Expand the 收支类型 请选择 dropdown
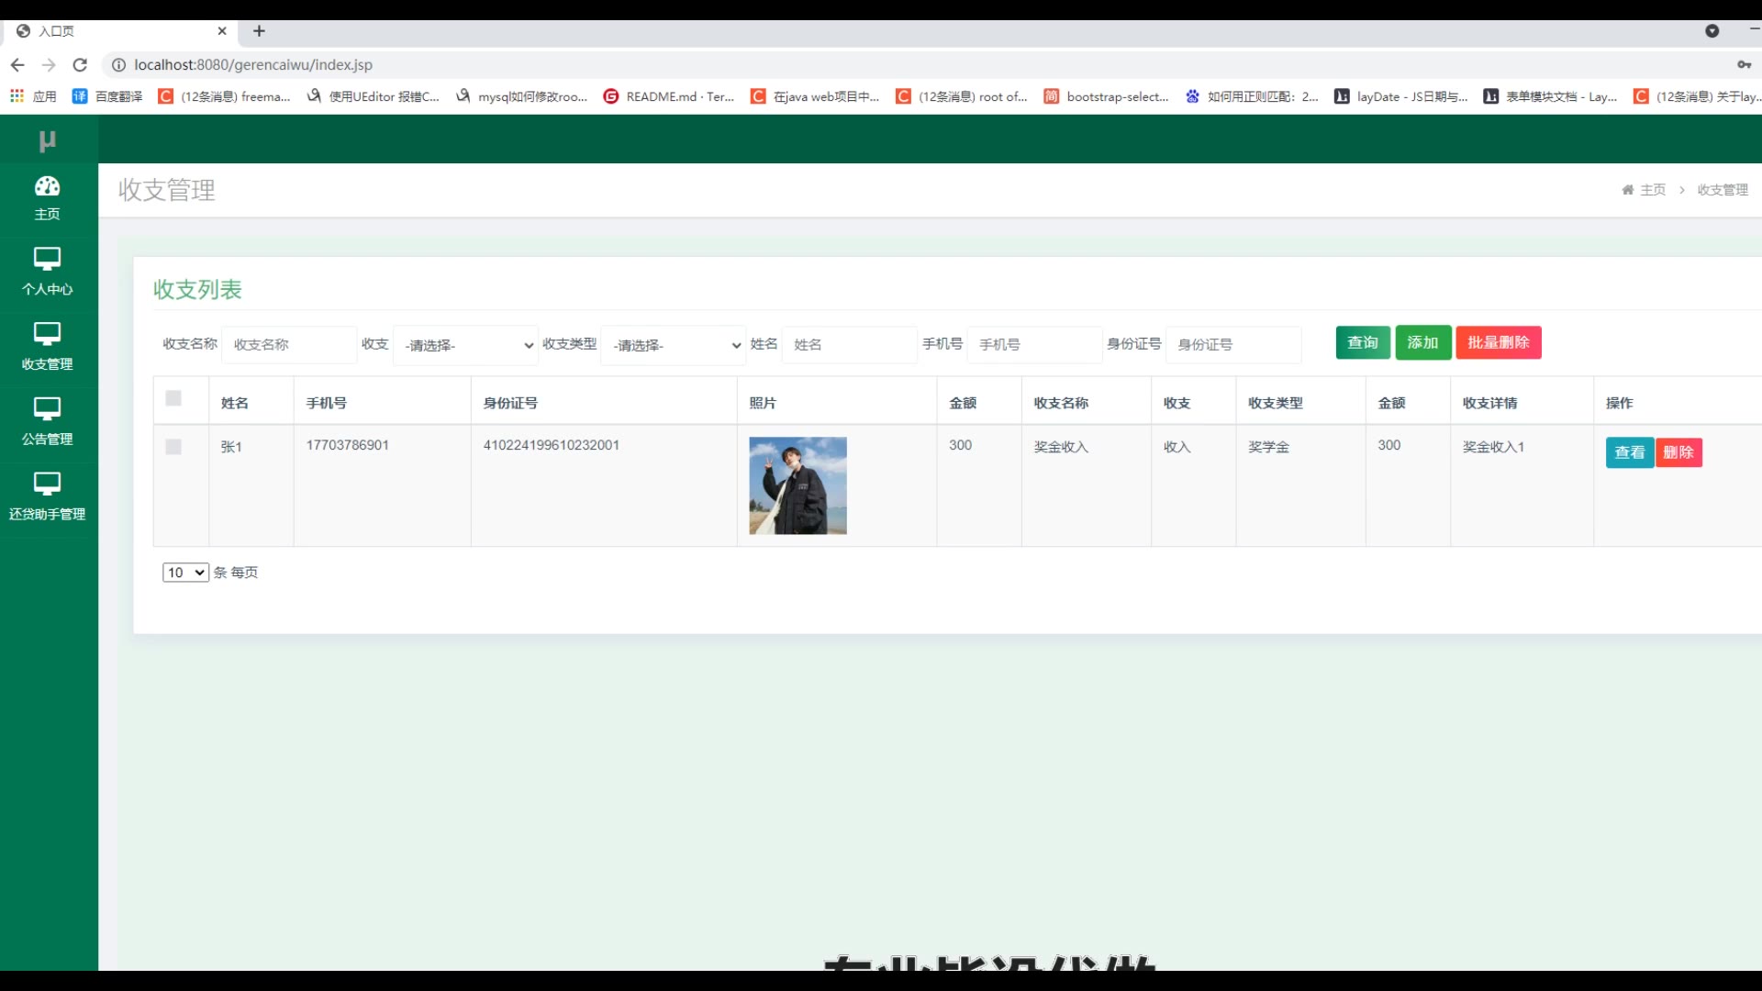 click(674, 345)
